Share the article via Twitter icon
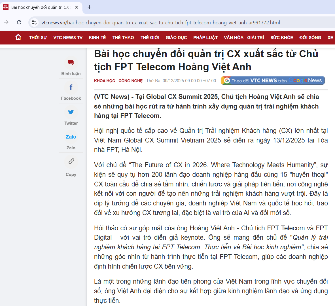This screenshot has width=335, height=306. click(x=71, y=112)
